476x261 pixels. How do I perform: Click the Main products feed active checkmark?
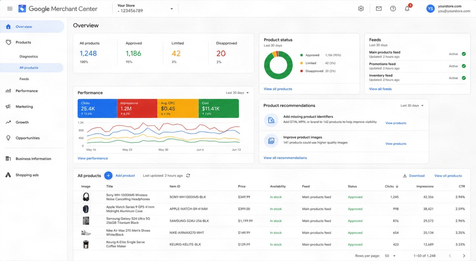coord(464,54)
